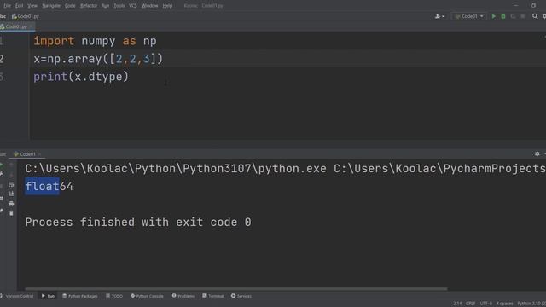Image resolution: width=546 pixels, height=307 pixels.
Task: Click the Python 3.10 interpreter status
Action: tap(531, 304)
